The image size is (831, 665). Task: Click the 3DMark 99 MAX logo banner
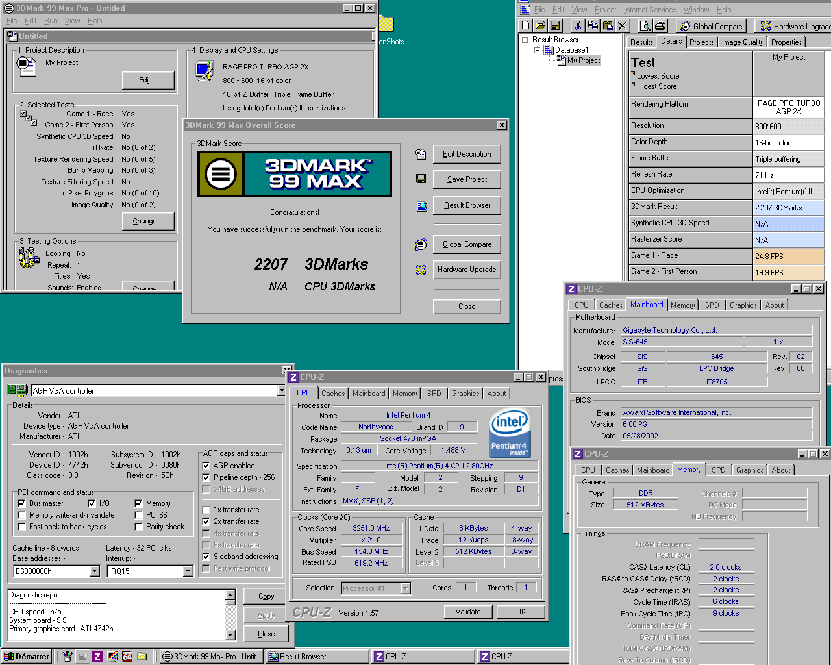pos(295,174)
